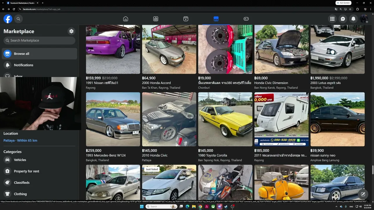Open the 1991 Nissan purple car photo
This screenshot has width=374, height=210.
point(113,49)
